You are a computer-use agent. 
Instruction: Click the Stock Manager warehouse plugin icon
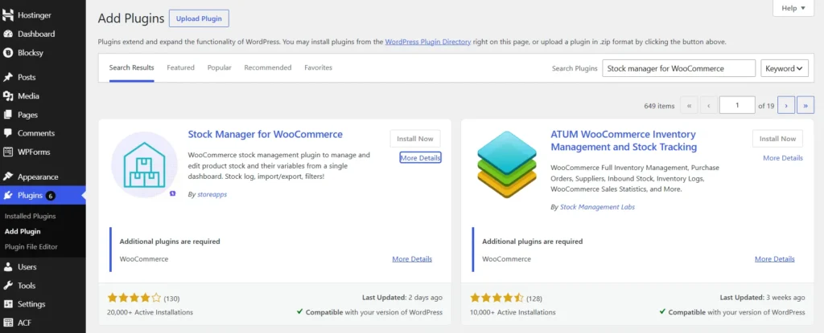(x=145, y=164)
